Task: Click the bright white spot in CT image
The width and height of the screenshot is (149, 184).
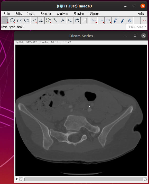Action: (x=89, y=107)
